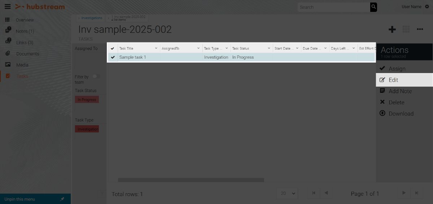
Task: Open Tasks in the sidebar
Action: 22,76
